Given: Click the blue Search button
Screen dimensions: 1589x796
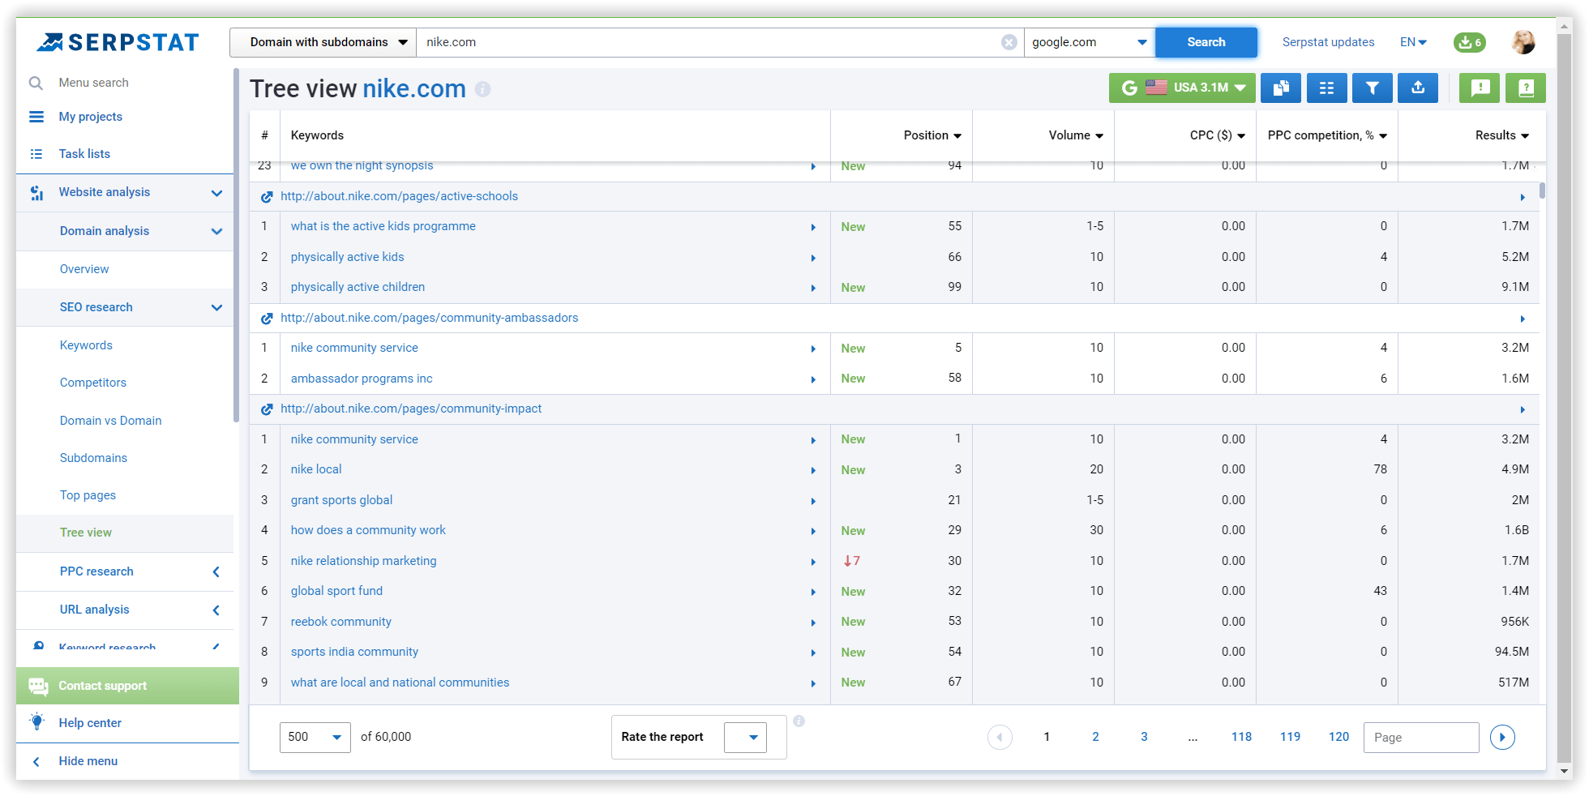Looking at the screenshot, I should point(1206,42).
